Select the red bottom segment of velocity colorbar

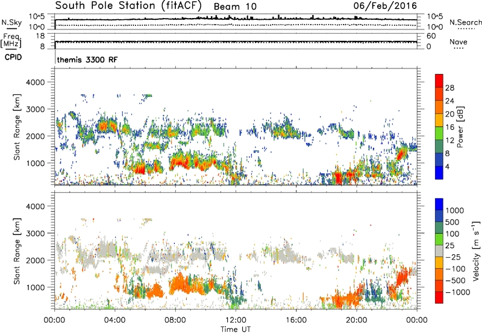(x=439, y=298)
